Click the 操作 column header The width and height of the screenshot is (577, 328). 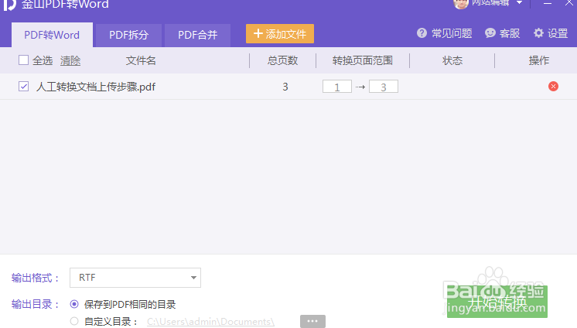539,60
